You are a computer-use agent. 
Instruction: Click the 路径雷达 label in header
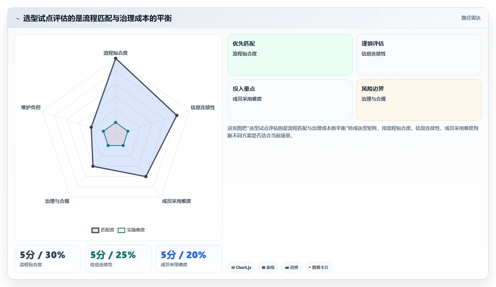pyautogui.click(x=471, y=18)
